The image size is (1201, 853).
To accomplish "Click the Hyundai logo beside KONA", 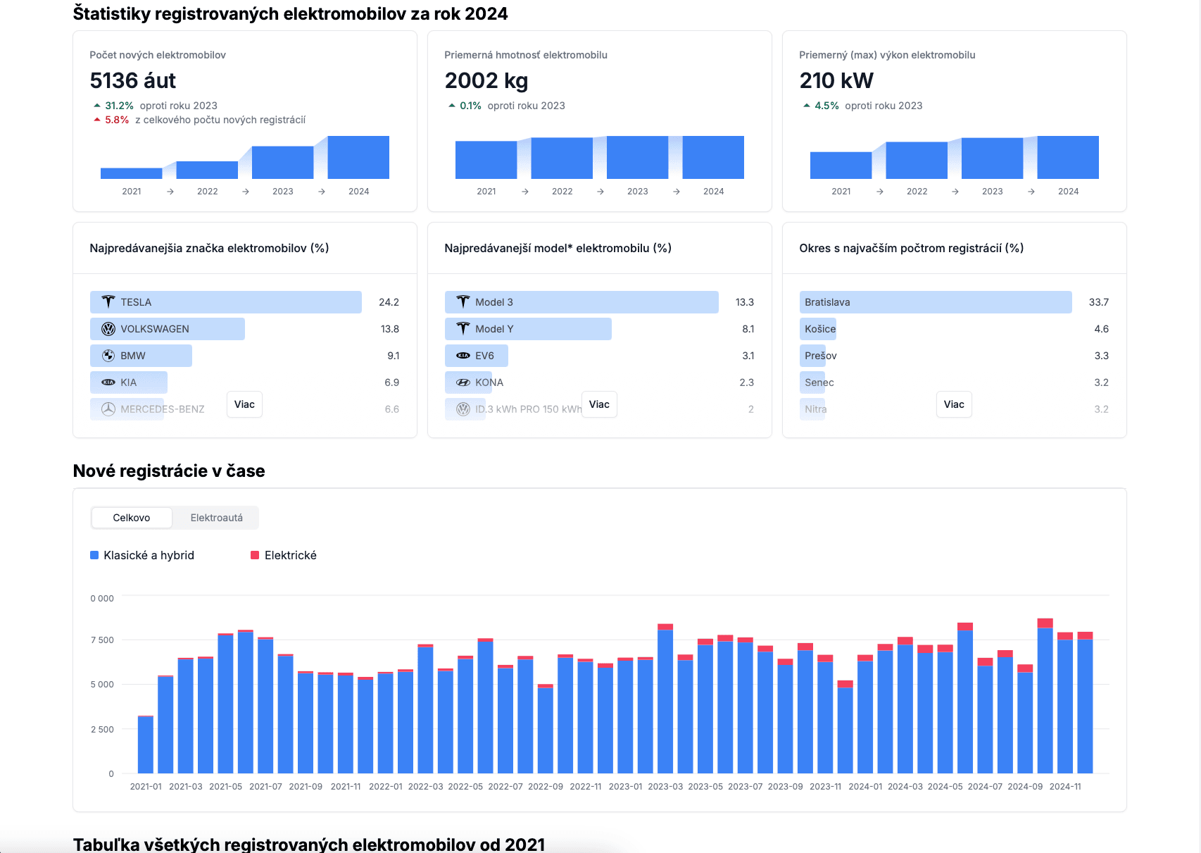I will (463, 382).
